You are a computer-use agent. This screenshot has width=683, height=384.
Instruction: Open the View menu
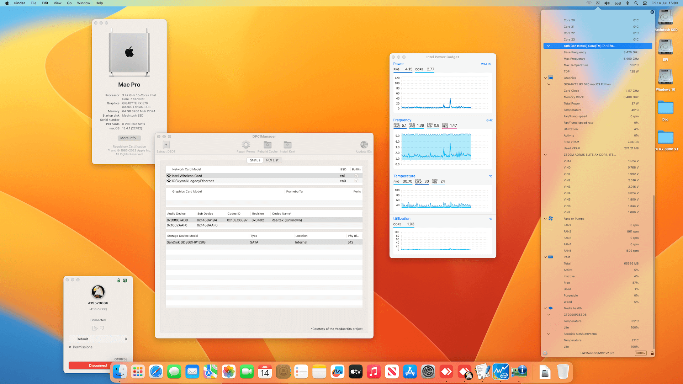pyautogui.click(x=57, y=3)
